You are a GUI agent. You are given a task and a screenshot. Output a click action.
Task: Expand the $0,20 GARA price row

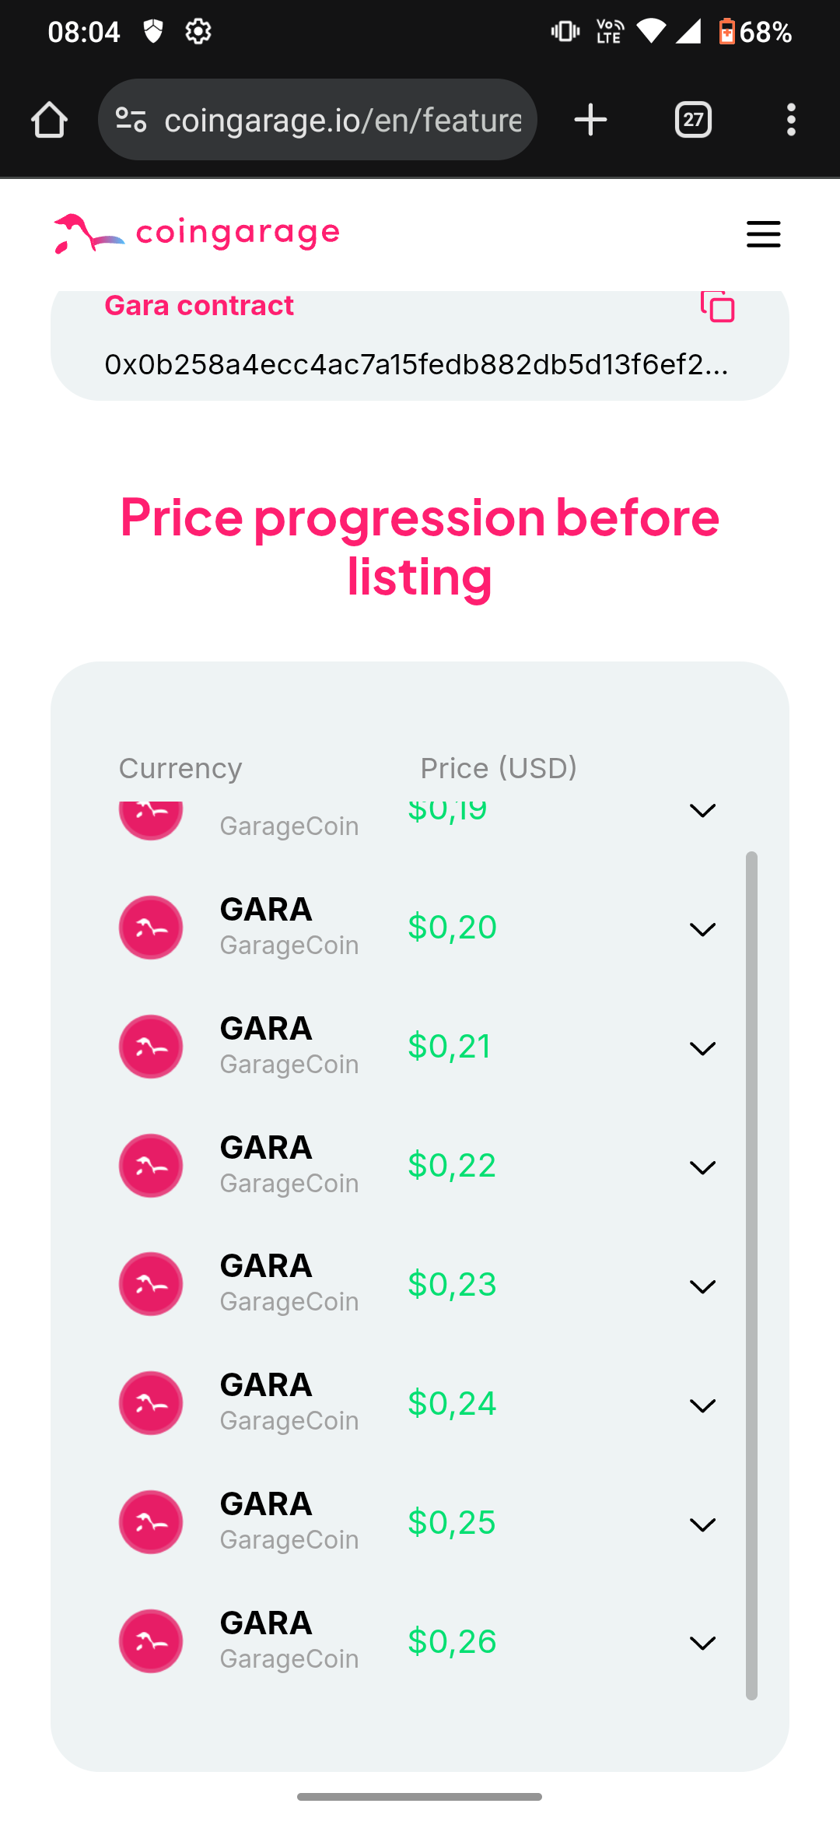pos(702,929)
